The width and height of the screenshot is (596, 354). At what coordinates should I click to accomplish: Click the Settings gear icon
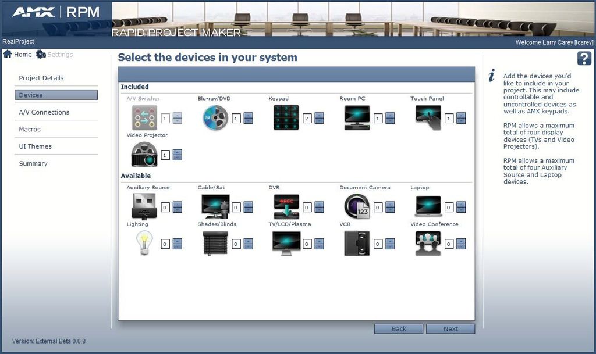(41, 54)
